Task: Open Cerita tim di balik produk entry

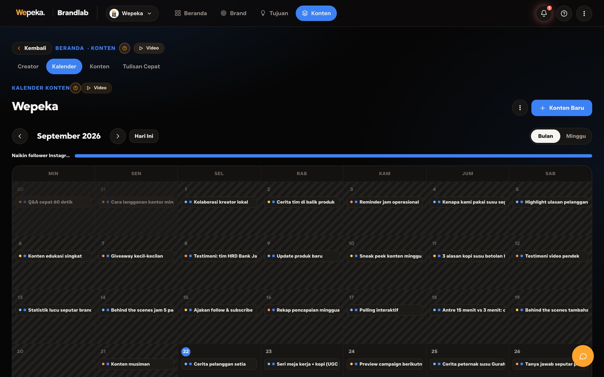Action: (302, 202)
